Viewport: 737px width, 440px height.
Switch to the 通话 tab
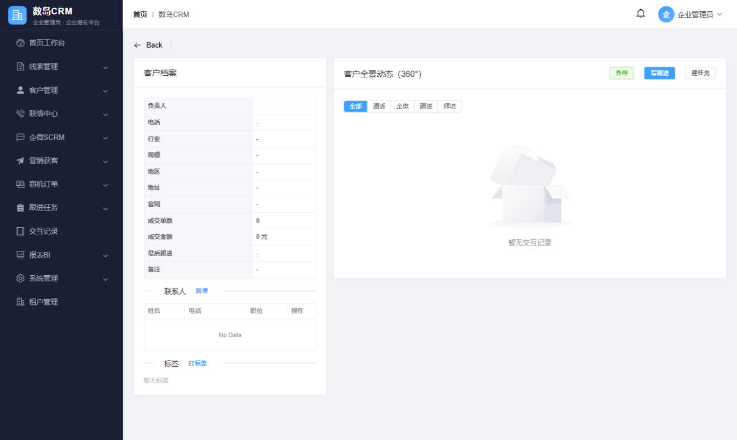point(379,106)
